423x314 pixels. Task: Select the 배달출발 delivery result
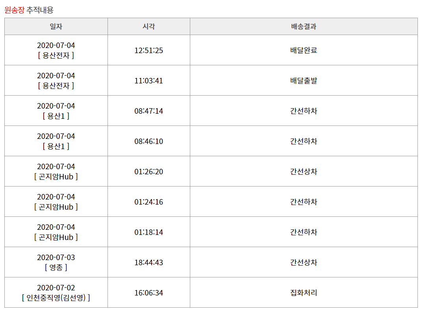[304, 81]
